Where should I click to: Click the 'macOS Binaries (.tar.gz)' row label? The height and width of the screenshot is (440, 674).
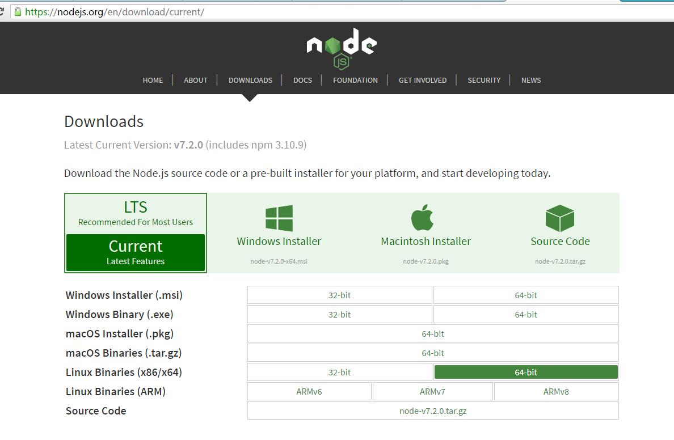(x=124, y=353)
